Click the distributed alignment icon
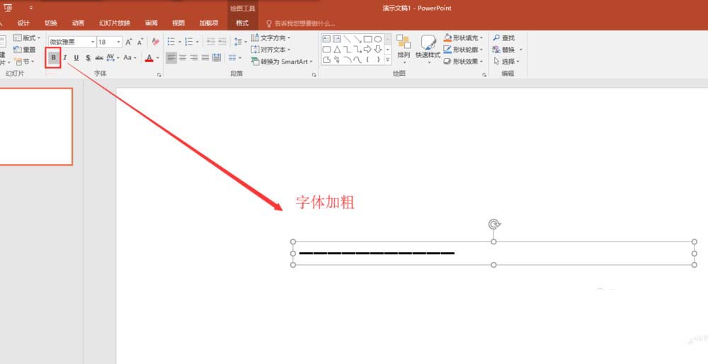Screen dimensions: 708x364 click(216, 58)
